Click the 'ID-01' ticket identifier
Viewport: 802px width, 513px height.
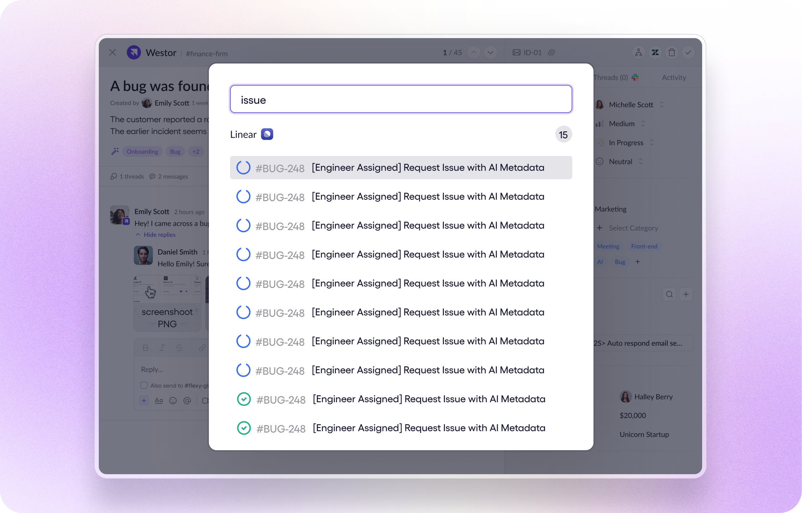532,53
